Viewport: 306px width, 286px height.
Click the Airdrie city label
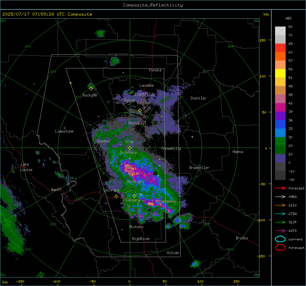click(134, 182)
